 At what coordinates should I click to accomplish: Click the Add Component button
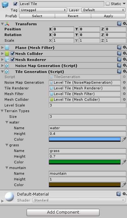click(x=63, y=212)
